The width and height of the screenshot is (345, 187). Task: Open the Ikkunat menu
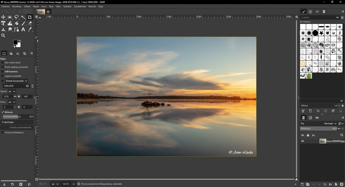pos(92,6)
